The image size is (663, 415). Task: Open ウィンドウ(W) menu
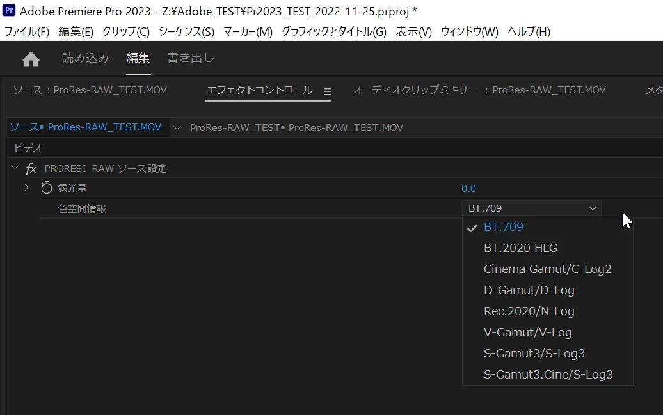pyautogui.click(x=469, y=32)
